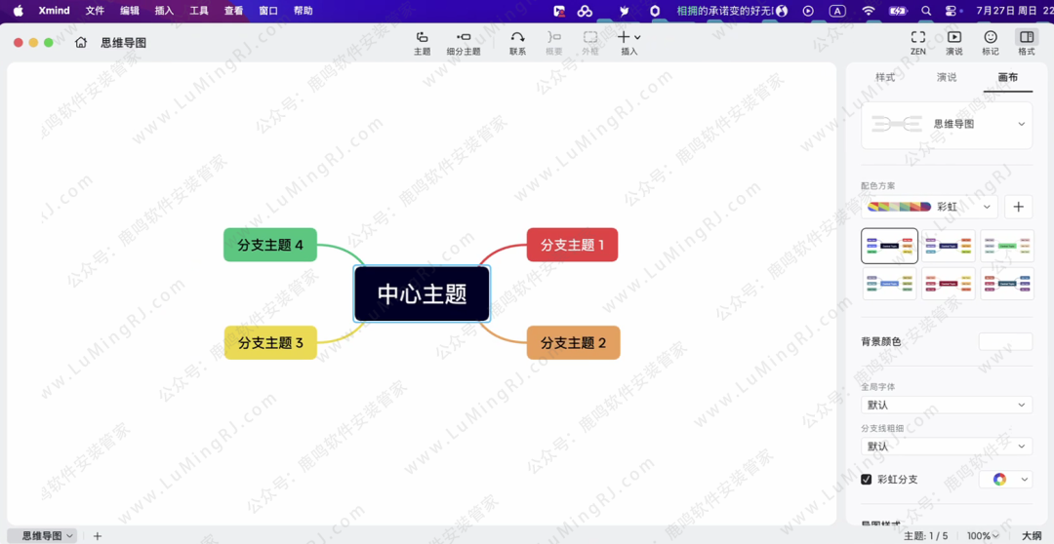Open the 插入 menu in menu bar
This screenshot has width=1054, height=544.
164,11
